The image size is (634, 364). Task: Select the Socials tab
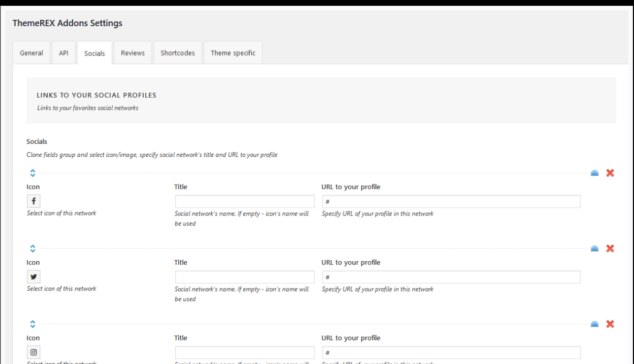tap(94, 53)
